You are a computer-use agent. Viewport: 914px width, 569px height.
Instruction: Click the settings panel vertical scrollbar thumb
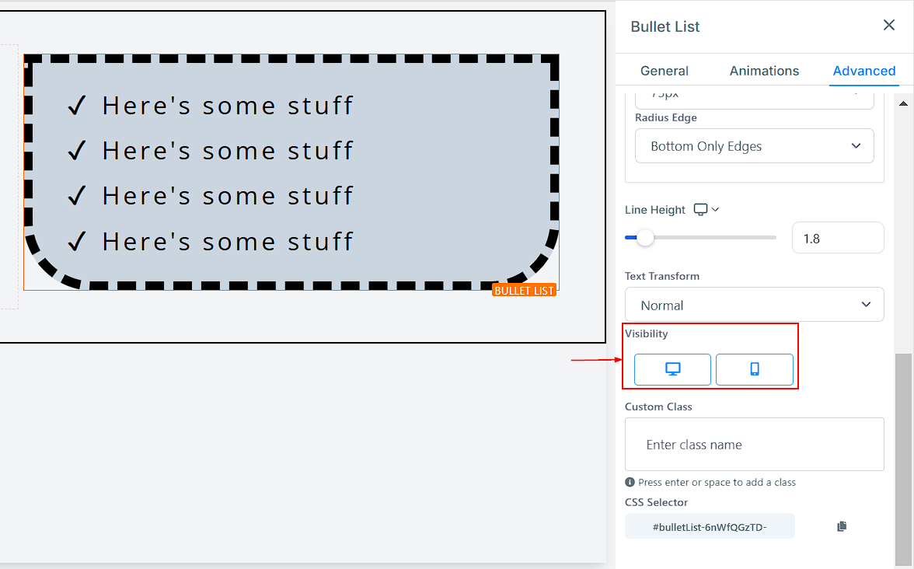[902, 459]
